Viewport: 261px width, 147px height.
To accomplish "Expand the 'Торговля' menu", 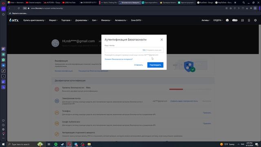I will [66, 20].
